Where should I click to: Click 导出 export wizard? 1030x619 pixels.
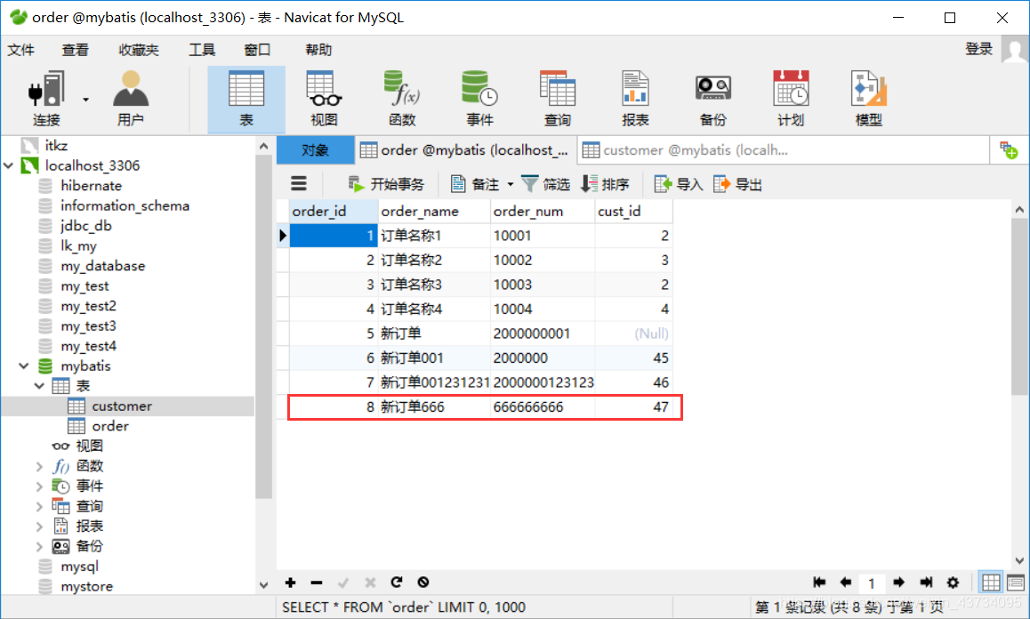tap(737, 185)
